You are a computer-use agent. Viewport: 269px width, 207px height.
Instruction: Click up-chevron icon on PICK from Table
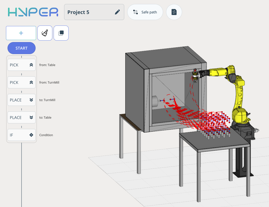31,65
